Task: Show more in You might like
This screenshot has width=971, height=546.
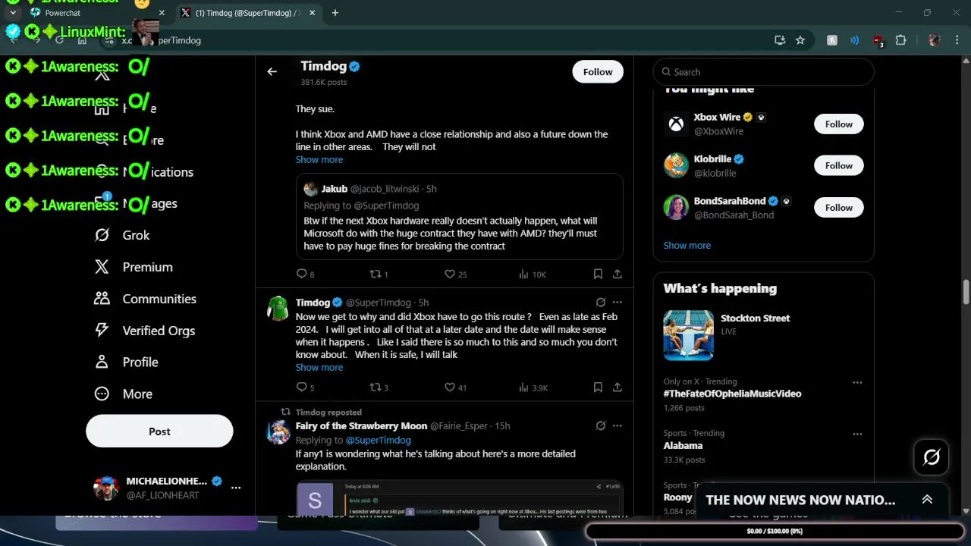Action: click(x=687, y=245)
